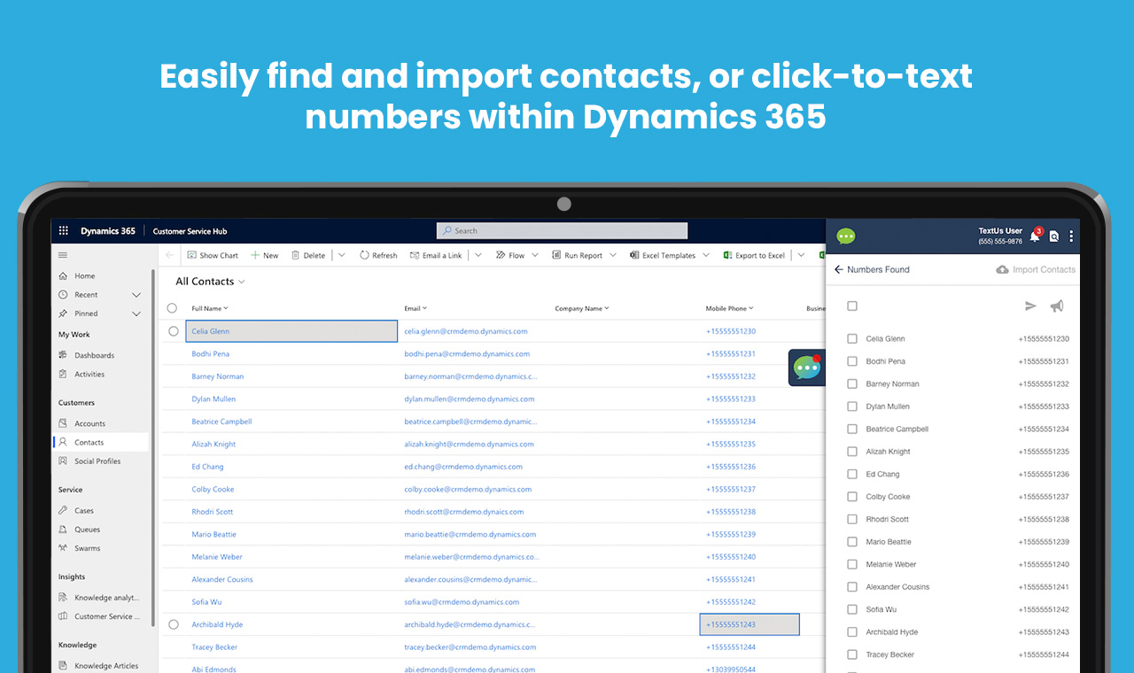This screenshot has width=1134, height=673.
Task: Open the Email column header menu
Action: click(416, 308)
